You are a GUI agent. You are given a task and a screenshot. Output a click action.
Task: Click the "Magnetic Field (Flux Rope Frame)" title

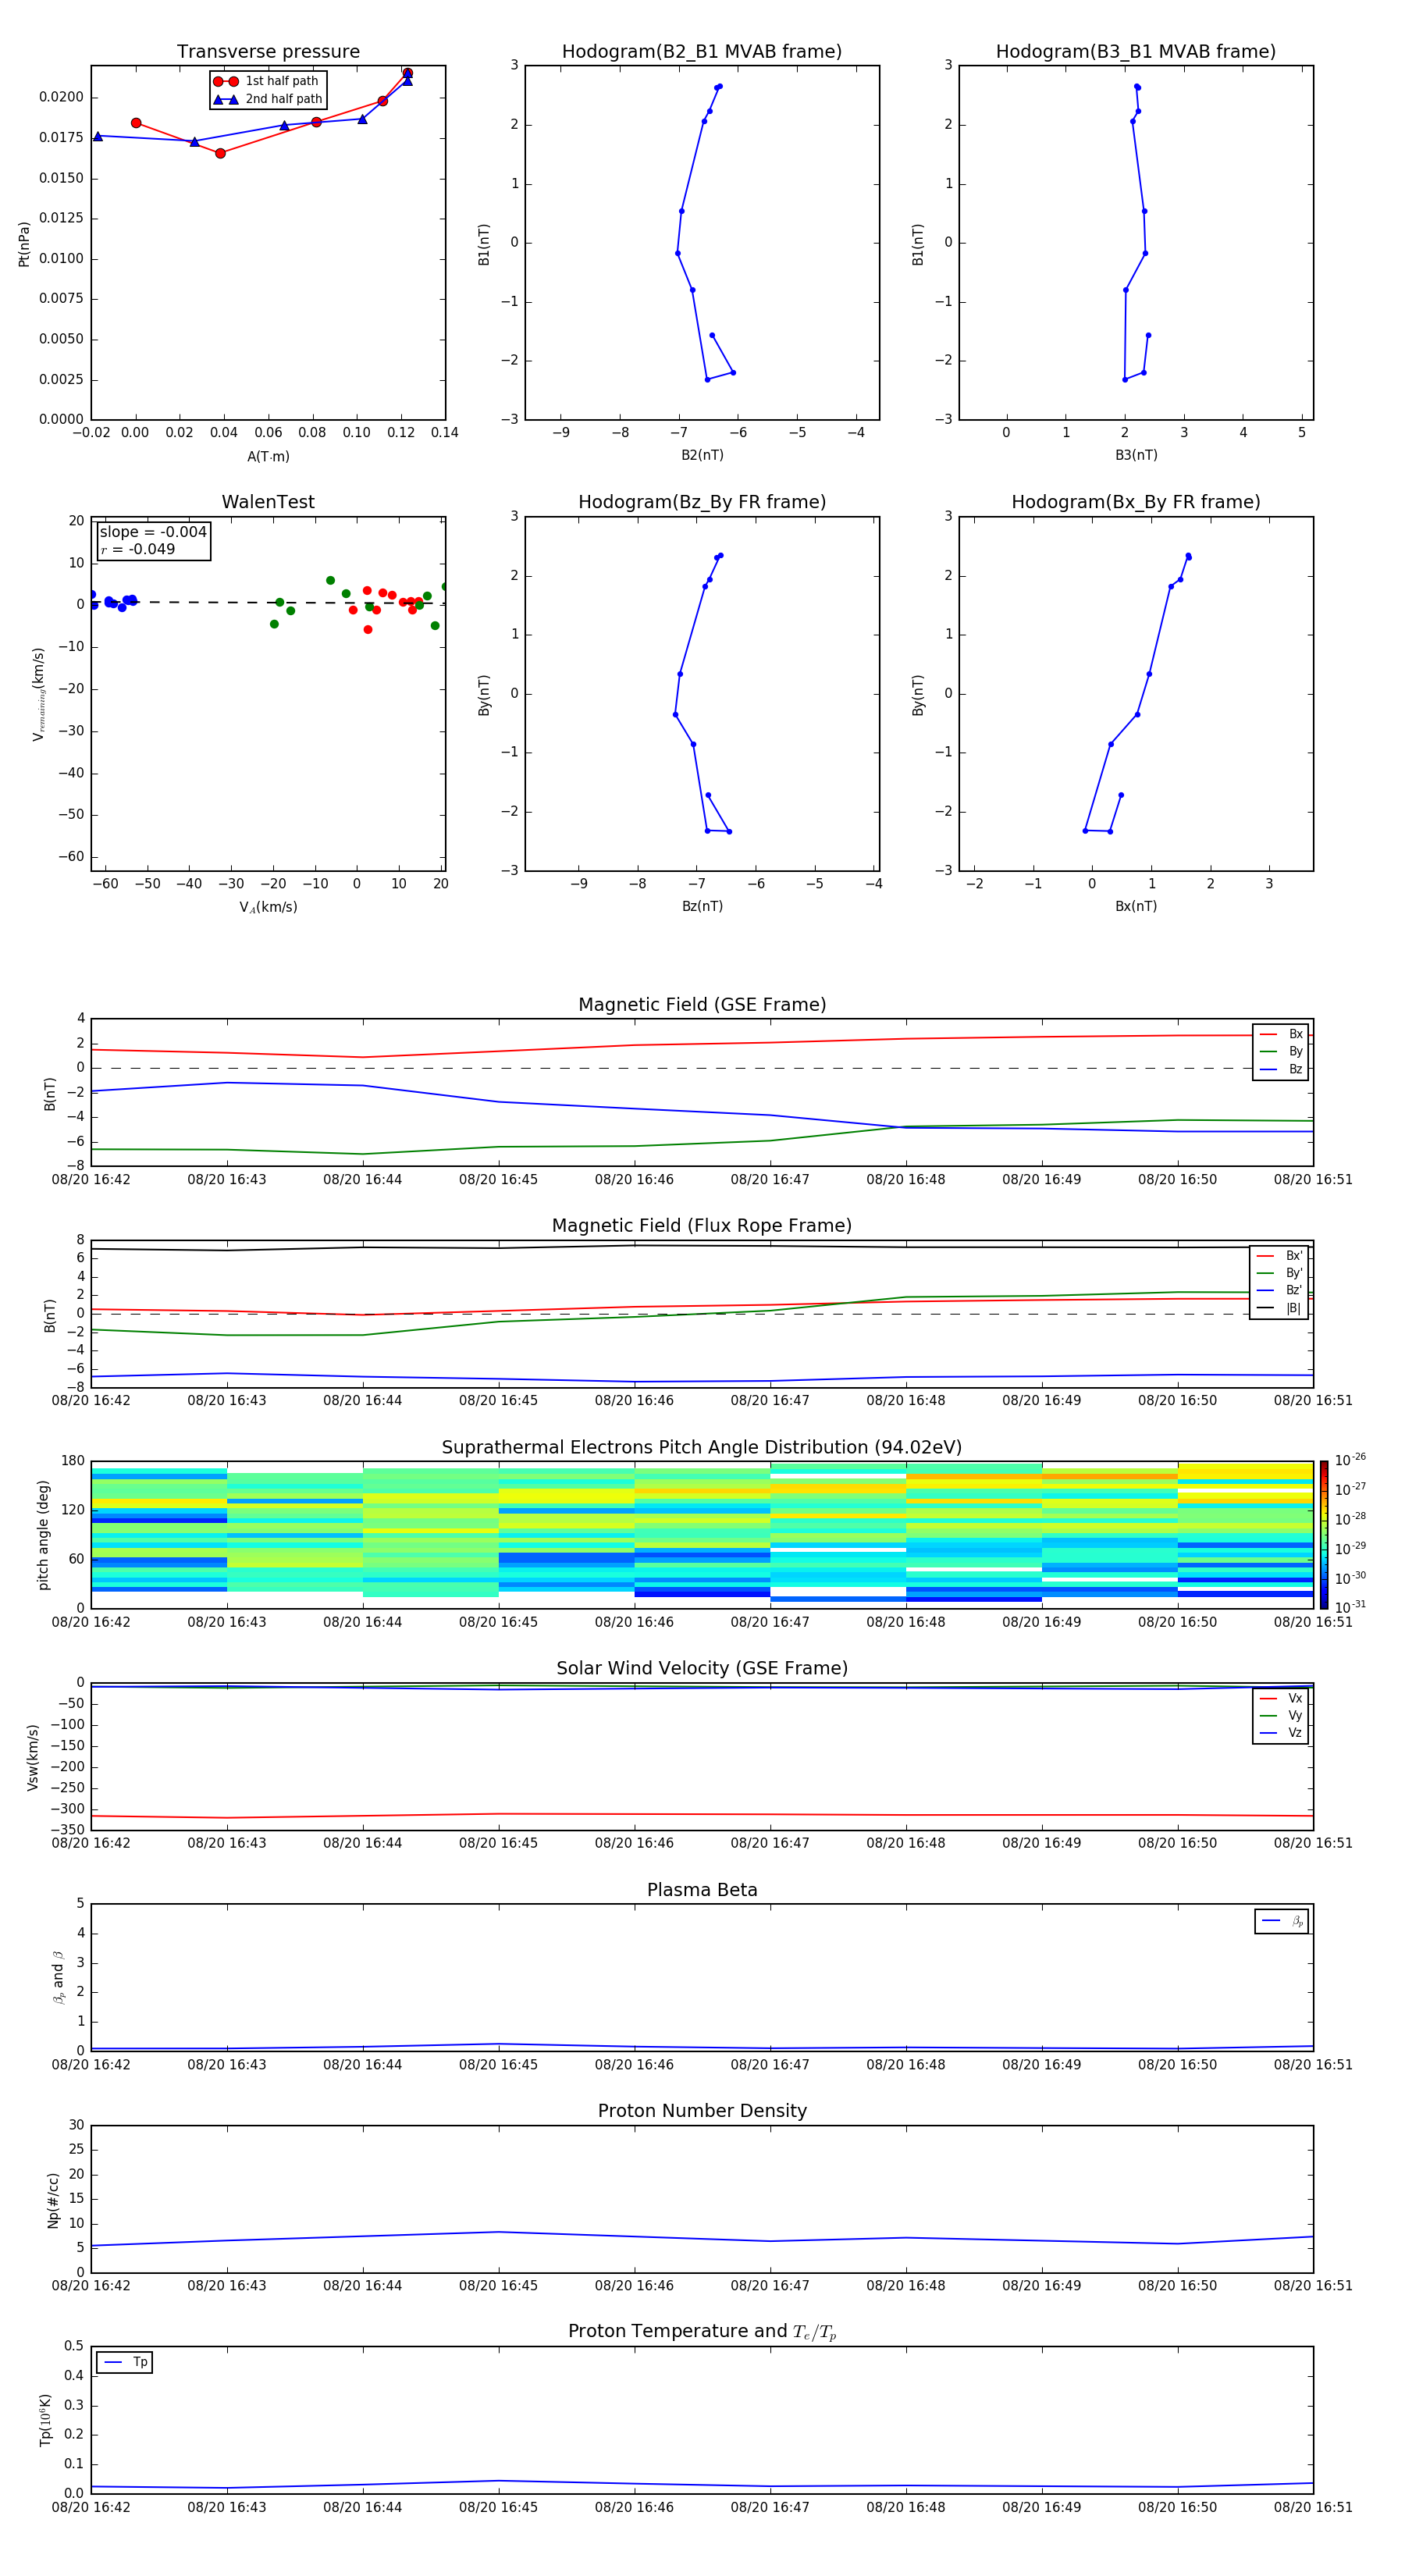[x=702, y=1226]
